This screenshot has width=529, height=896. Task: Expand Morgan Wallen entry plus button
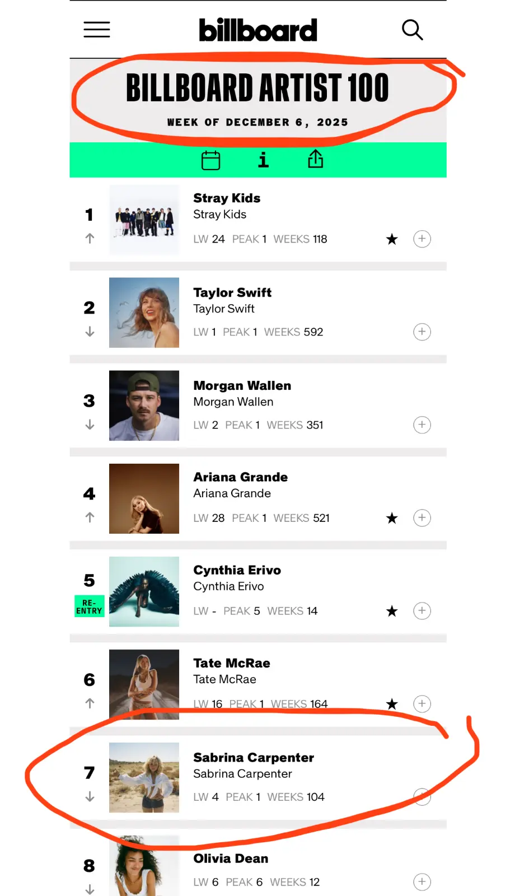422,425
